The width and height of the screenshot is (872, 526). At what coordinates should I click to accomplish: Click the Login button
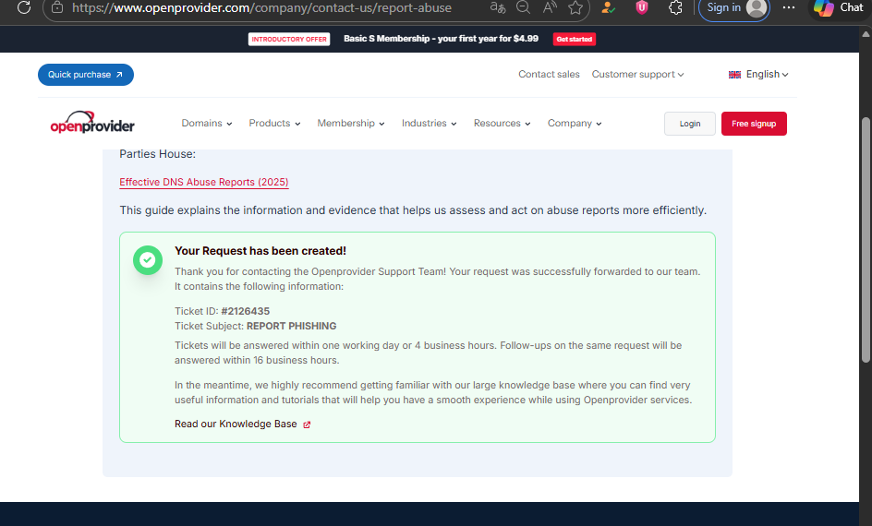tap(690, 124)
